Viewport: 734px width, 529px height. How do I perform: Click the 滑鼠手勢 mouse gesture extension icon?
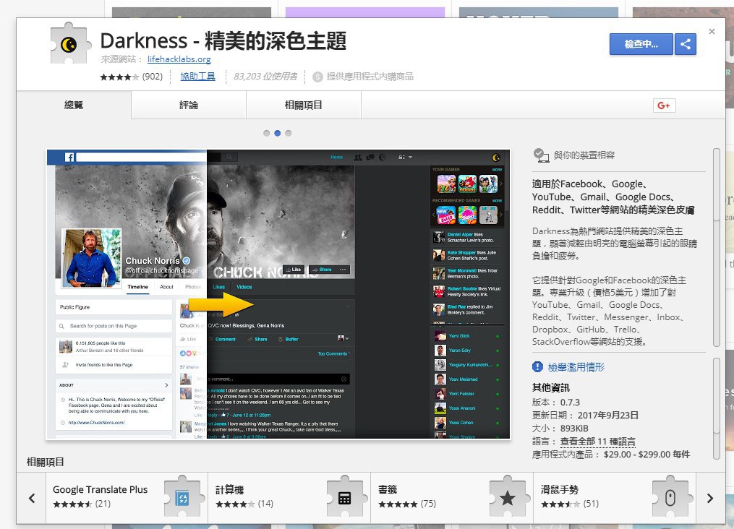(x=670, y=497)
